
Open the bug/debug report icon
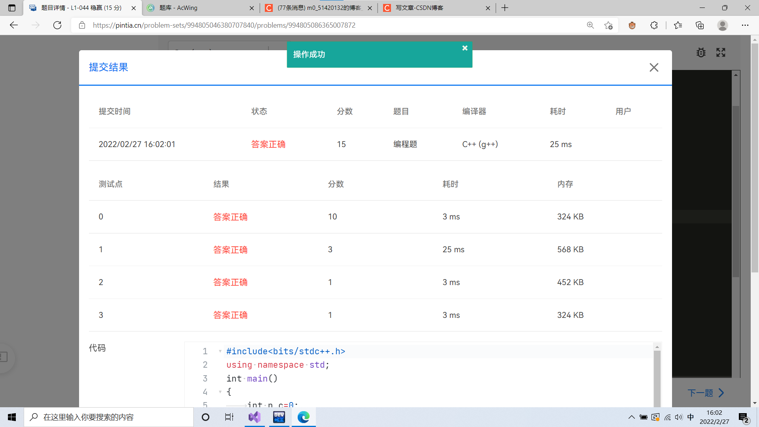coord(701,52)
